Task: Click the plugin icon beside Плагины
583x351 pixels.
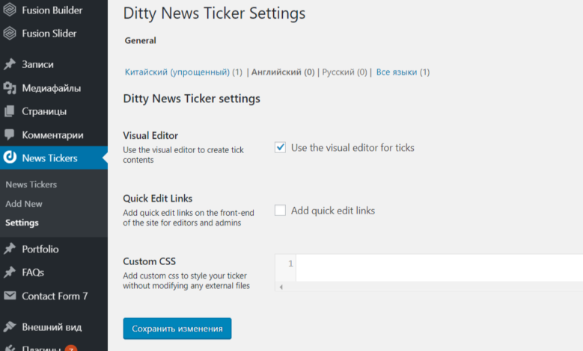Action: pyautogui.click(x=10, y=348)
